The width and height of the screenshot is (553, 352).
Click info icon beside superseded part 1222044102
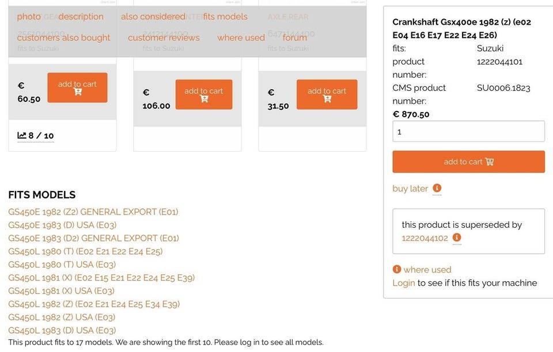457,238
